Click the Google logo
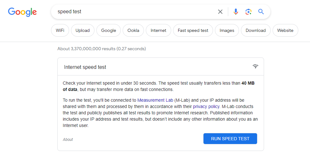 coord(22,12)
